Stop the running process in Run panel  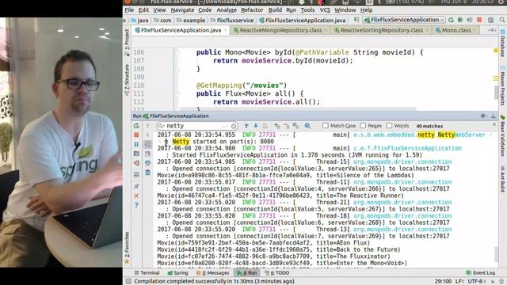tap(136, 135)
